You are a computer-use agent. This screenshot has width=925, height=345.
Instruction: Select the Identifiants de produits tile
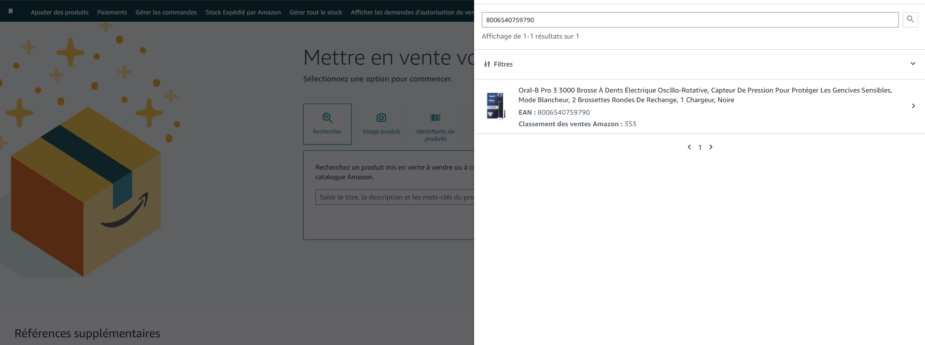435,124
